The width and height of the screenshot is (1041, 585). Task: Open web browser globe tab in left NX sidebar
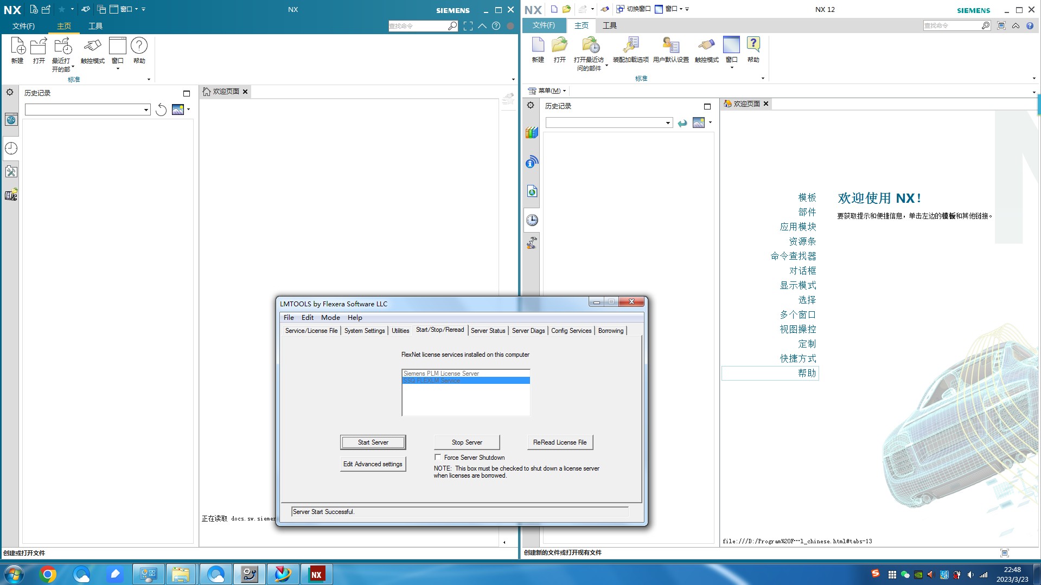pos(11,120)
